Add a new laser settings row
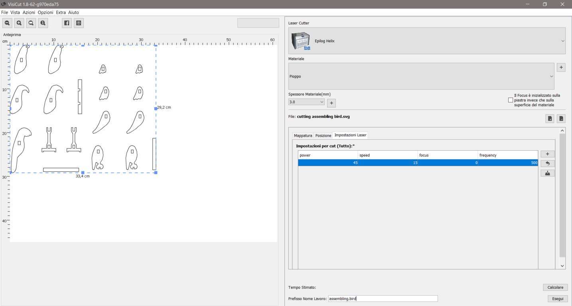Image resolution: width=572 pixels, height=306 pixels. coord(547,154)
